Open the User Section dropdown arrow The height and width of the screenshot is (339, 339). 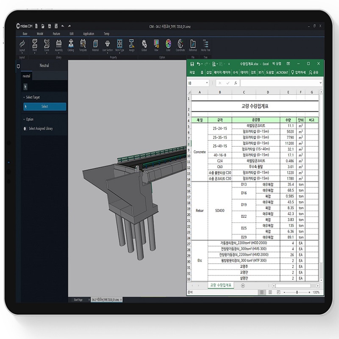coord(108,53)
